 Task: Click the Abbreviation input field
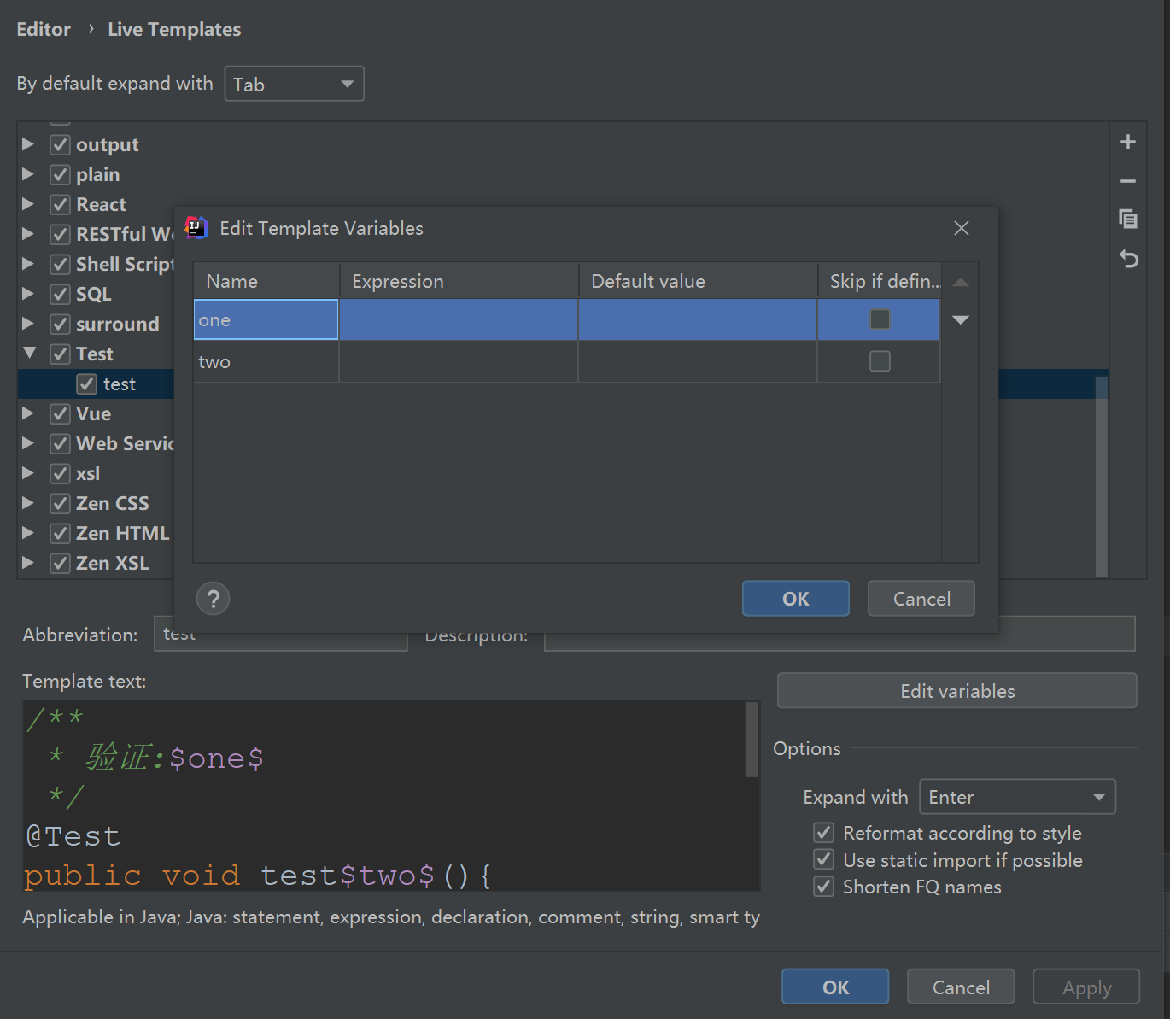click(281, 634)
